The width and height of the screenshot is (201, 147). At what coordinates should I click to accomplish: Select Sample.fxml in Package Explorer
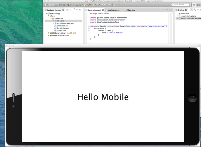(62, 31)
